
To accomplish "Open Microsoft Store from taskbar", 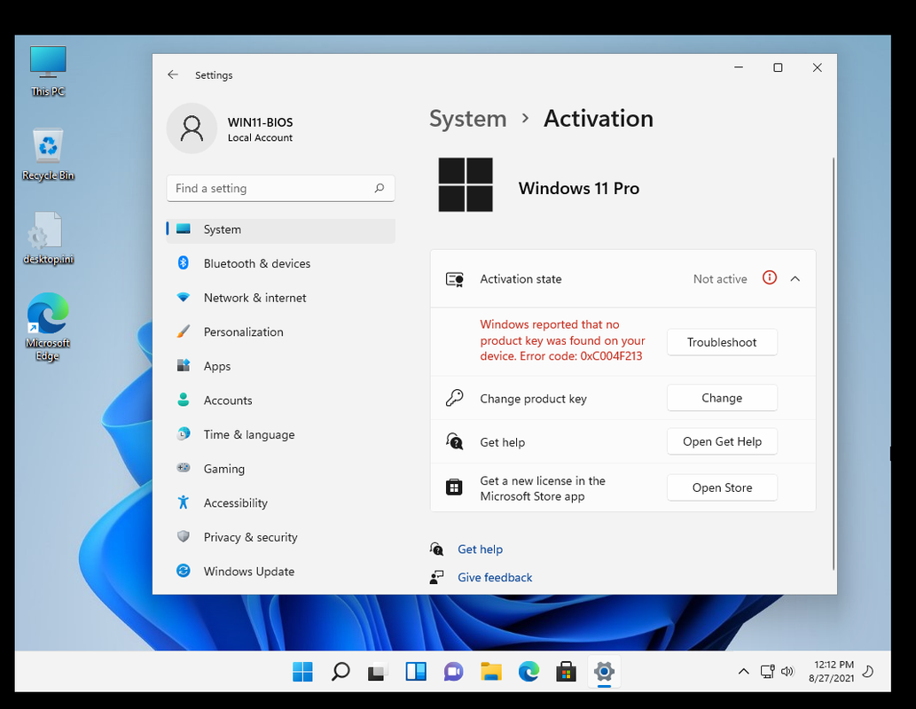I will (566, 672).
